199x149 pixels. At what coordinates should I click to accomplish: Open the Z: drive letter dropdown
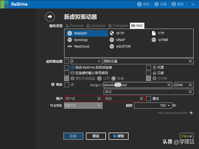click(86, 61)
